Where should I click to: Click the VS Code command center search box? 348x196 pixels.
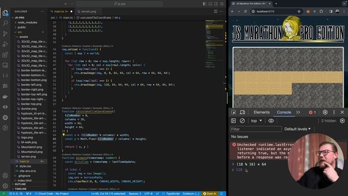tap(119, 4)
